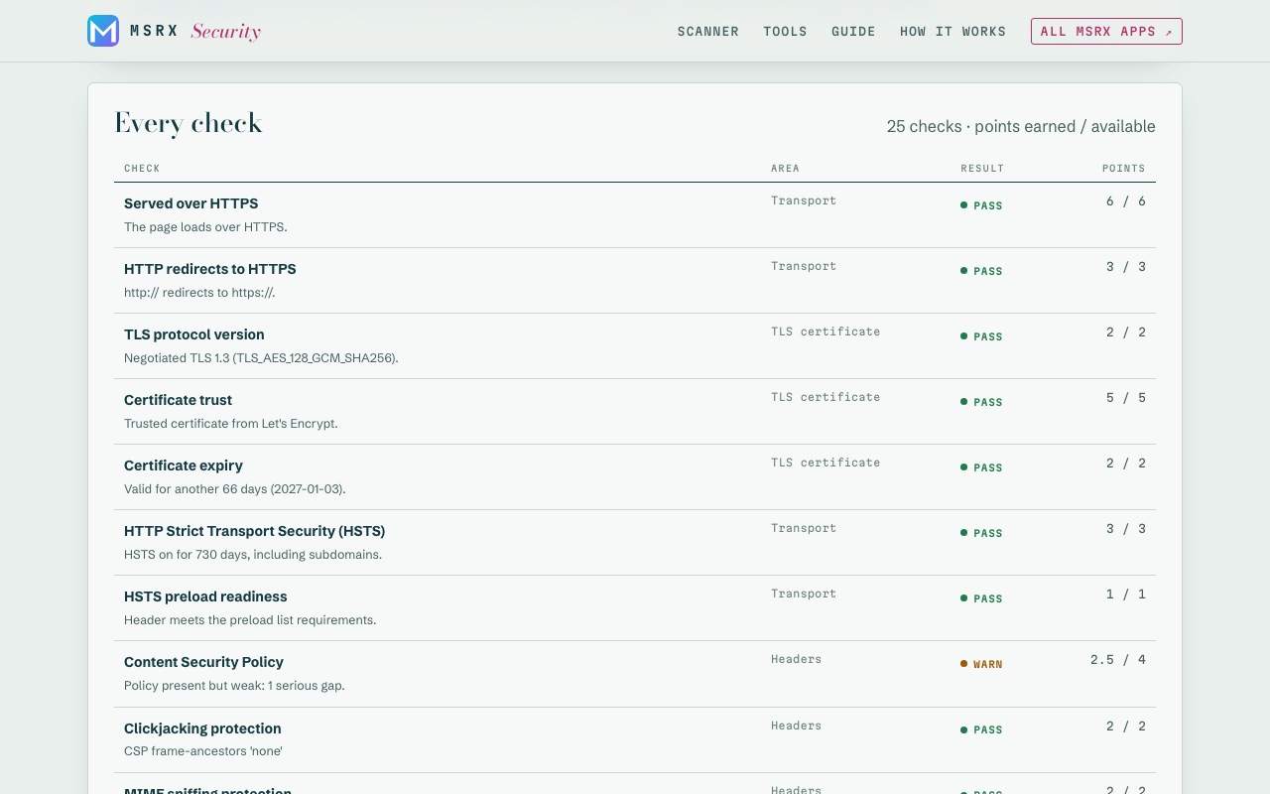Select the Certificate trust check title

178,400
